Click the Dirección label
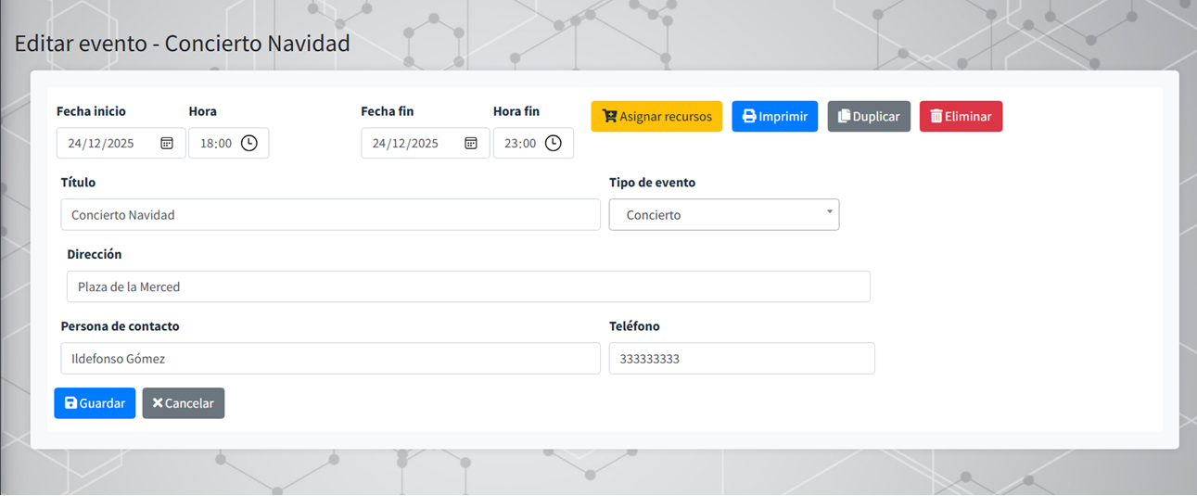The height and width of the screenshot is (496, 1197). pos(95,254)
